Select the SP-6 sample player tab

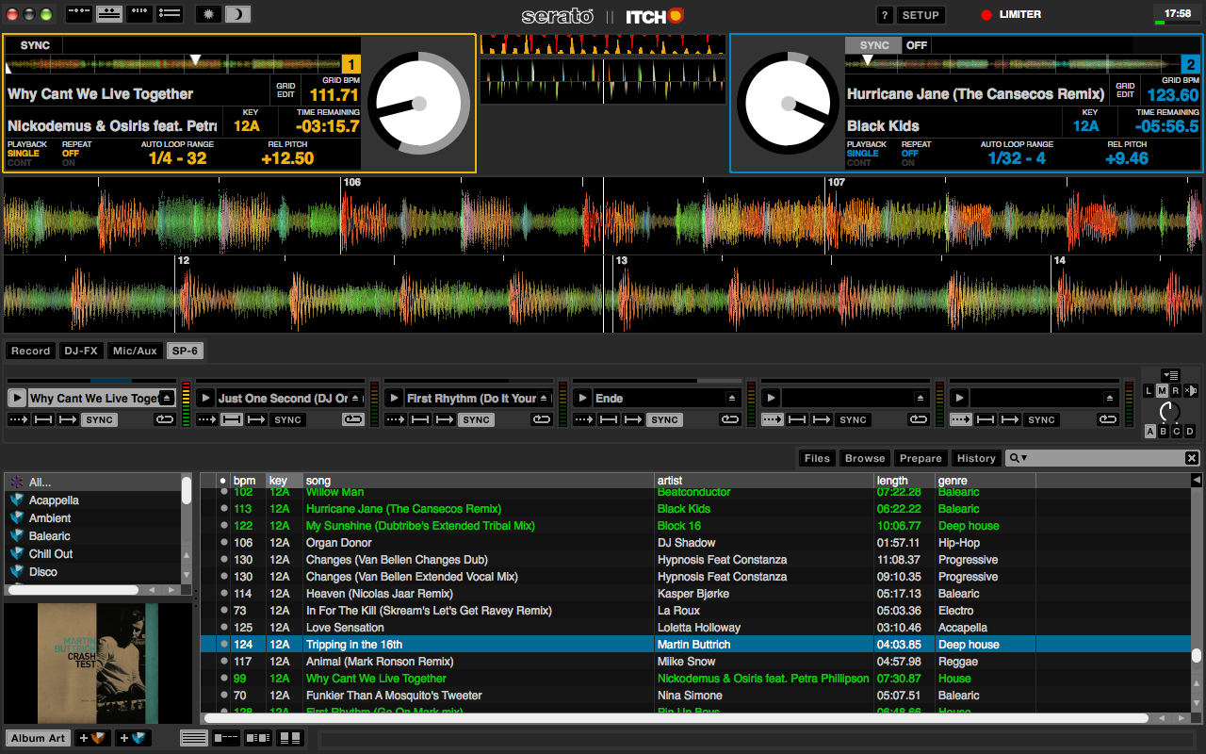tap(185, 351)
